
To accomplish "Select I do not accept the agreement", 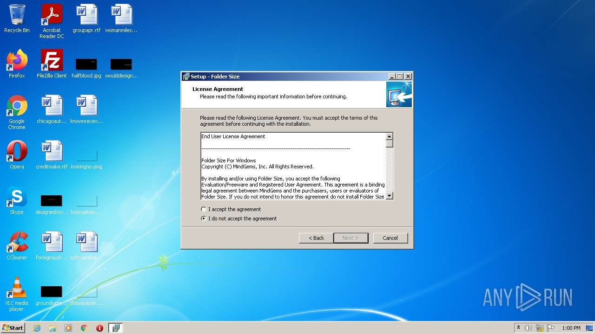I will 239,218.
